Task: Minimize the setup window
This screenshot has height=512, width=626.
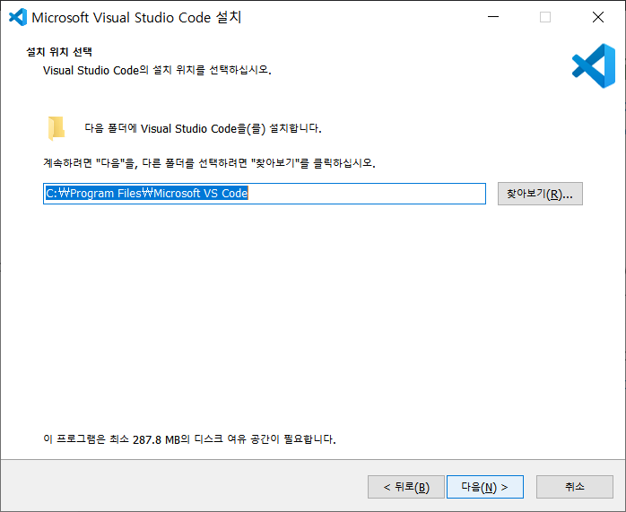Action: pyautogui.click(x=493, y=17)
